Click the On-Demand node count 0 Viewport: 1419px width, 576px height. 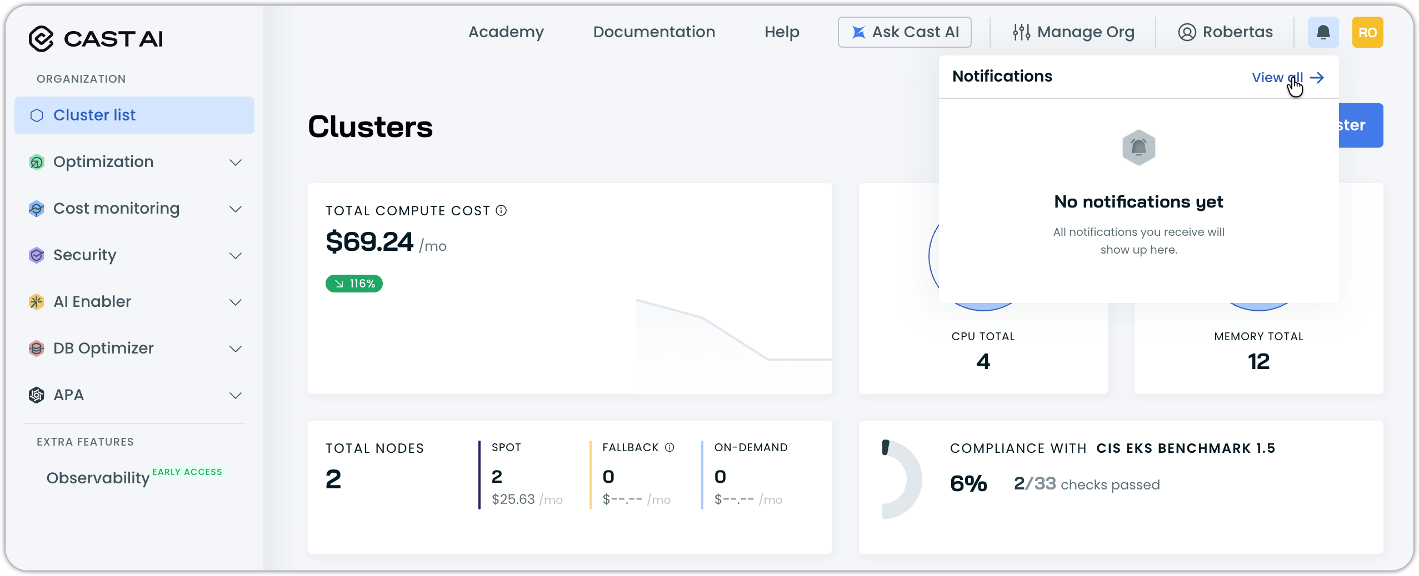pos(720,477)
